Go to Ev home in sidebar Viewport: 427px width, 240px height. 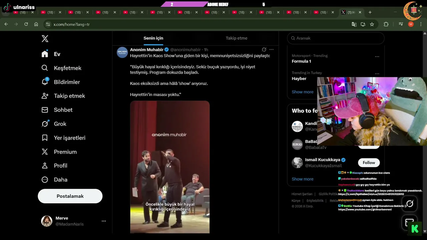(51, 54)
